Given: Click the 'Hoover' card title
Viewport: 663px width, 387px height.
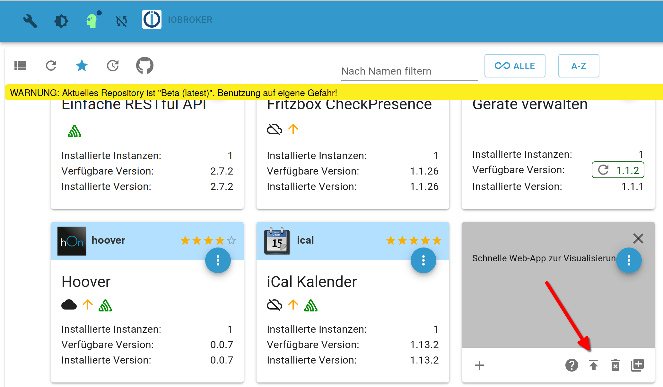Looking at the screenshot, I should 86,282.
